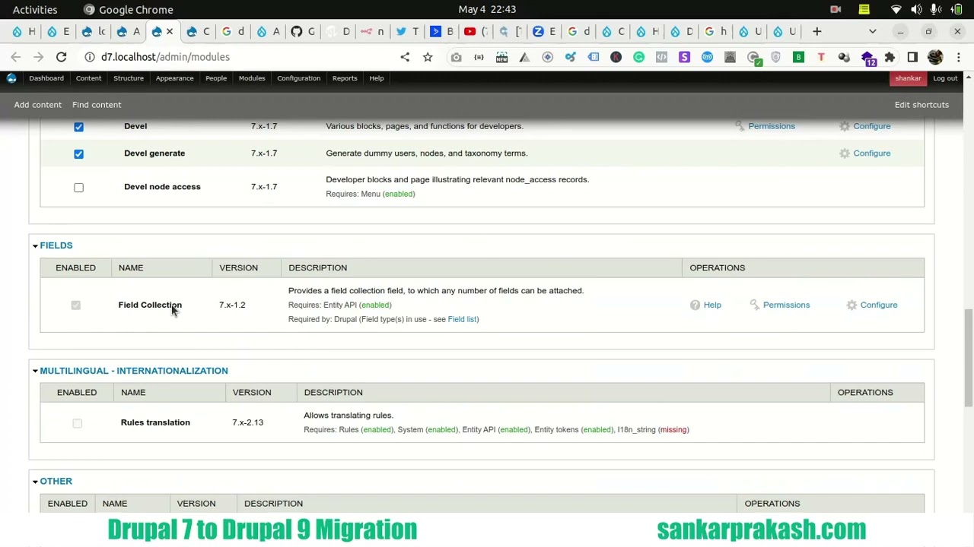
Task: Open the Content admin menu
Action: pos(88,78)
